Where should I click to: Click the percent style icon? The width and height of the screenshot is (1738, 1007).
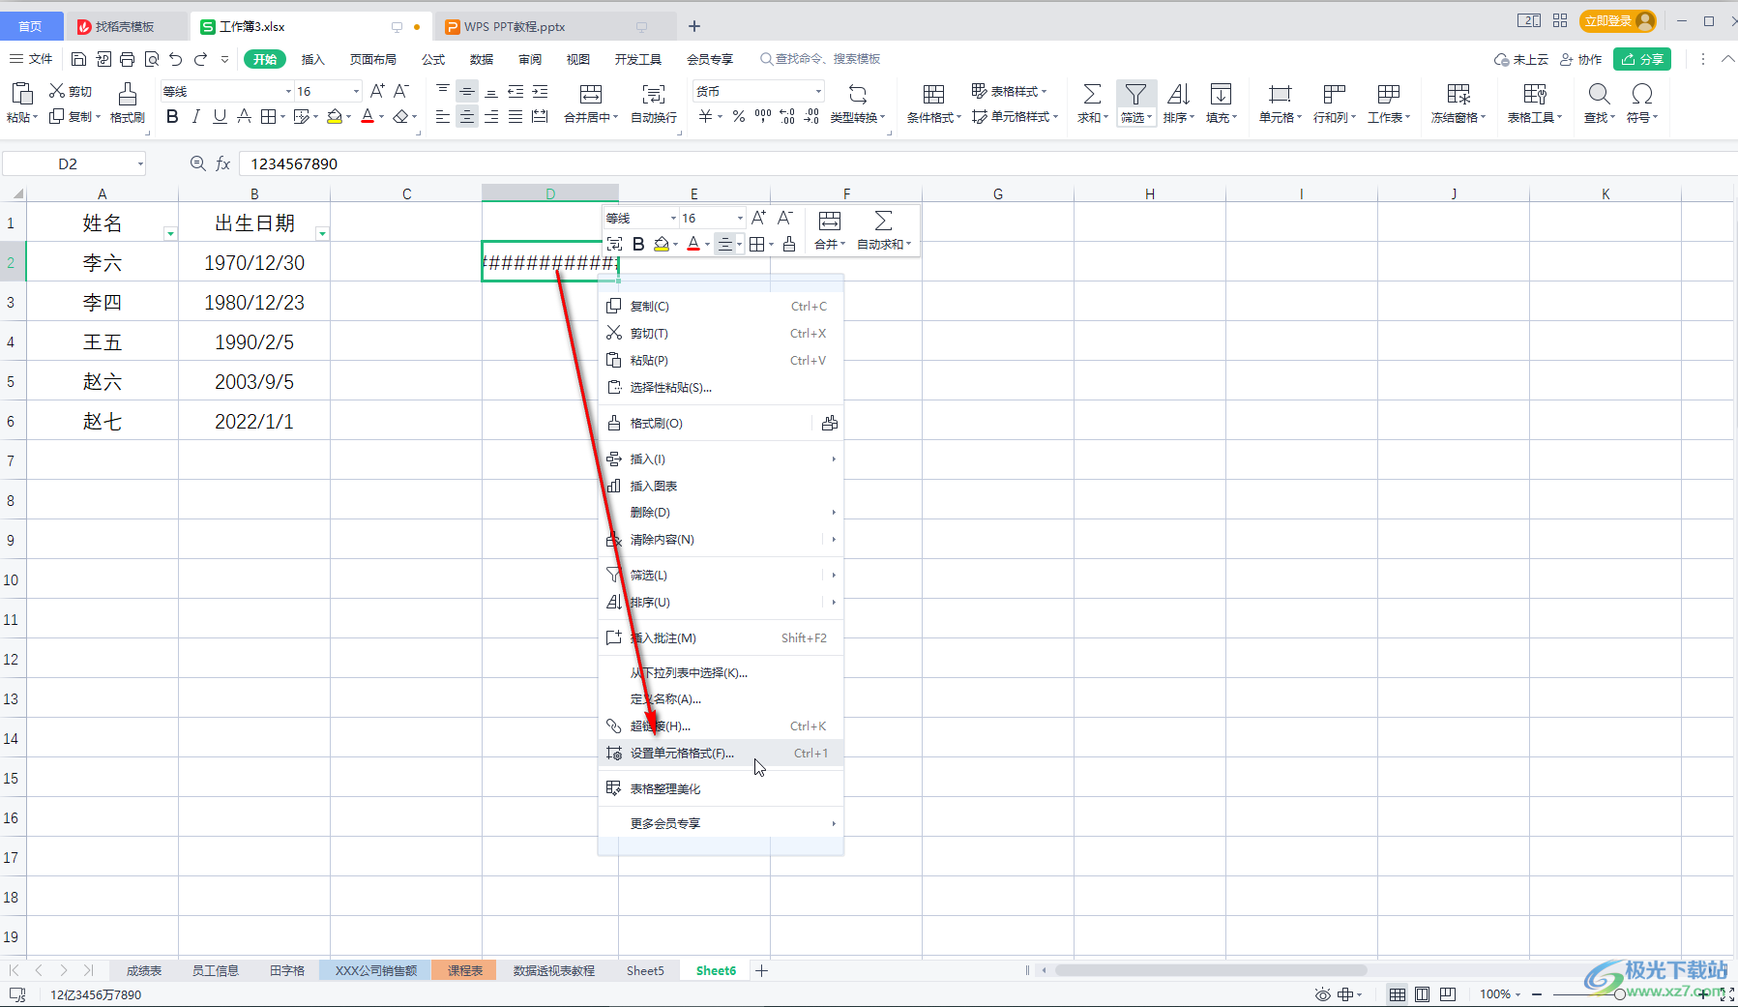(738, 117)
